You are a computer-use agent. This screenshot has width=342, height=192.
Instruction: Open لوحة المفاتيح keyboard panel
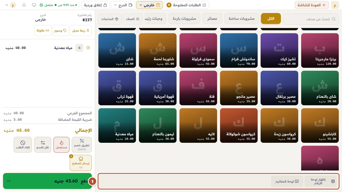[x=287, y=181]
